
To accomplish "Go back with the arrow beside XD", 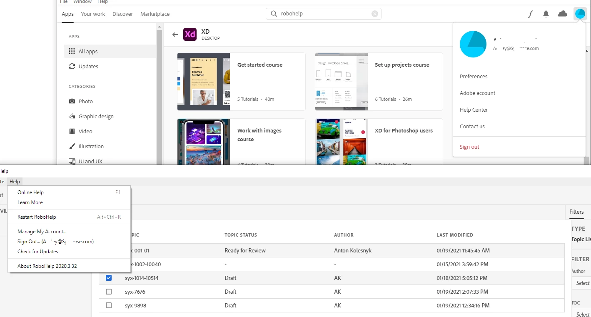I will point(175,35).
